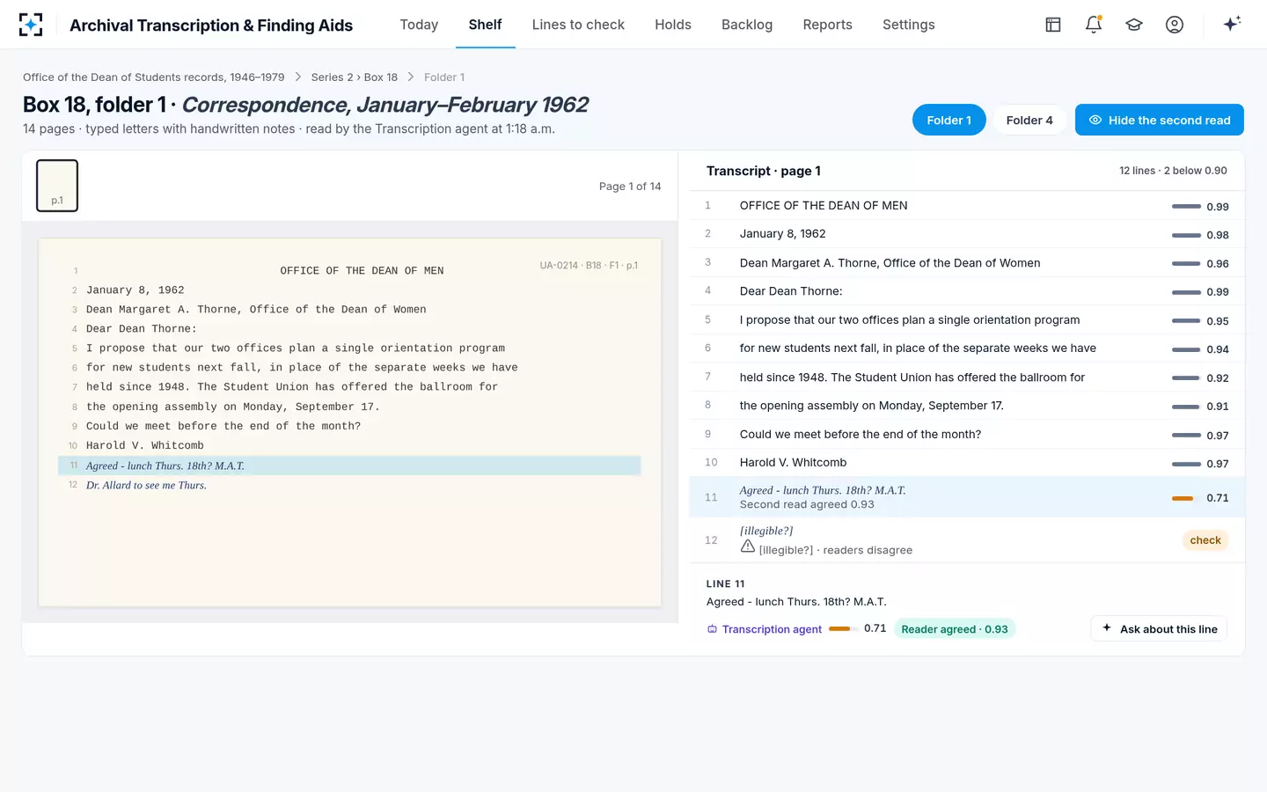Open the Reports tab
Viewport: 1267px width, 792px height.
[827, 25]
